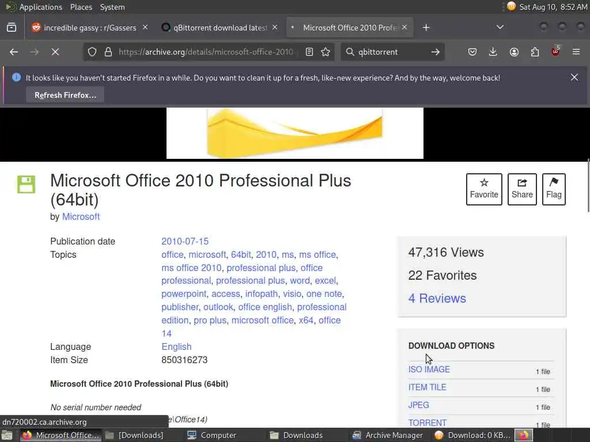This screenshot has width=590, height=442.
Task: Open the JPEG download option
Action: point(418,405)
